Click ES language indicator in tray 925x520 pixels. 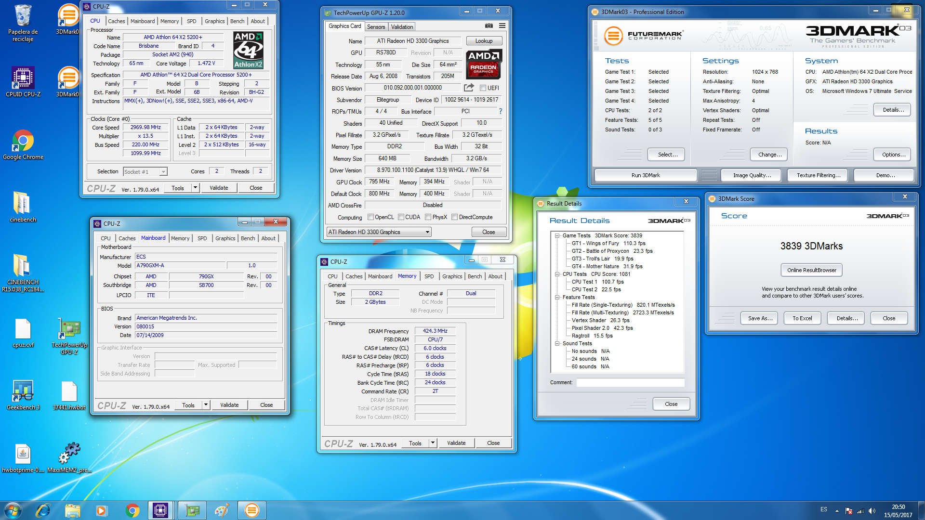[824, 509]
